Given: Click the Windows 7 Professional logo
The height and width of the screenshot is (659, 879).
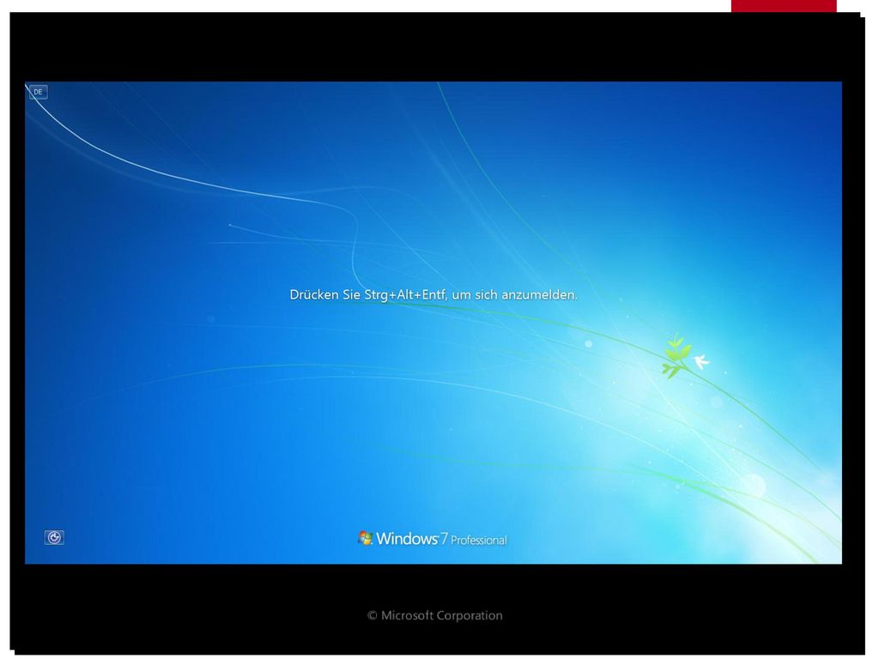Looking at the screenshot, I should click(433, 539).
